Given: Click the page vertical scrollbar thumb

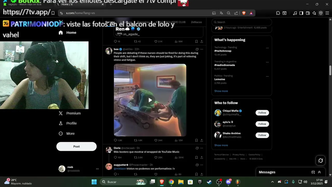Looking at the screenshot, I should tap(330, 70).
